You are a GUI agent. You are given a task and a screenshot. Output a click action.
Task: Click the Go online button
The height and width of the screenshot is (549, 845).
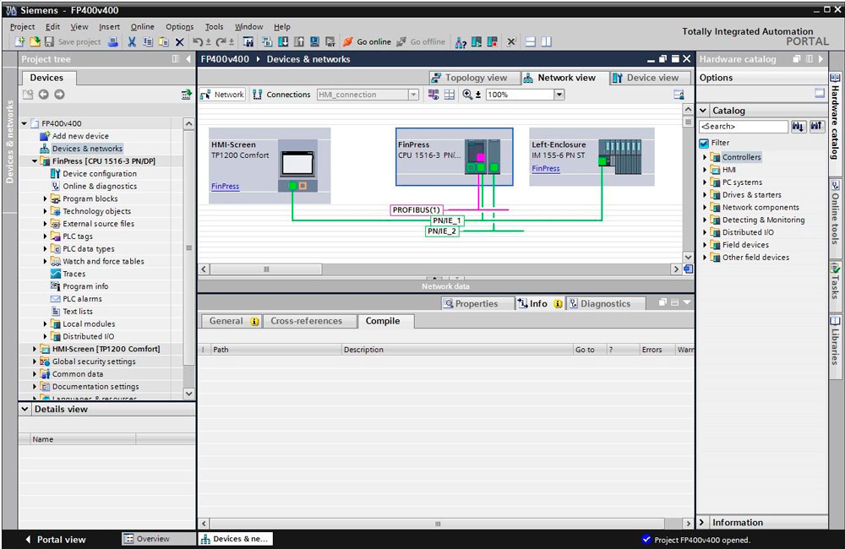click(x=367, y=41)
